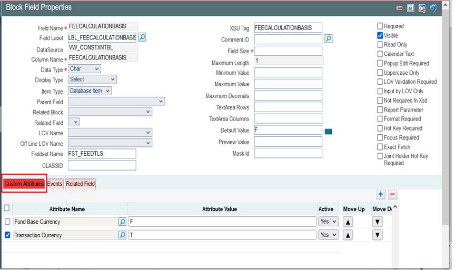The image size is (455, 270).
Task: Click the blue undo arrow icon in title bar
Action: pyautogui.click(x=433, y=8)
